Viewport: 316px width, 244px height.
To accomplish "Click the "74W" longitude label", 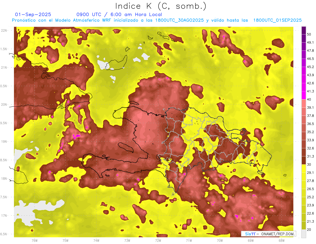I will tap(96, 240).
